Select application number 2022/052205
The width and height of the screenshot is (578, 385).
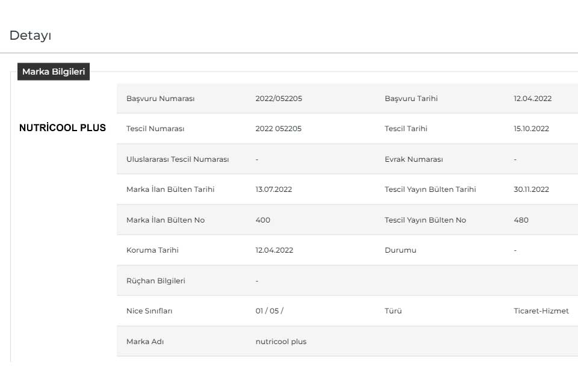click(279, 99)
